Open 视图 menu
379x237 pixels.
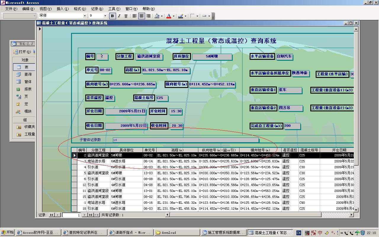pos(45,9)
